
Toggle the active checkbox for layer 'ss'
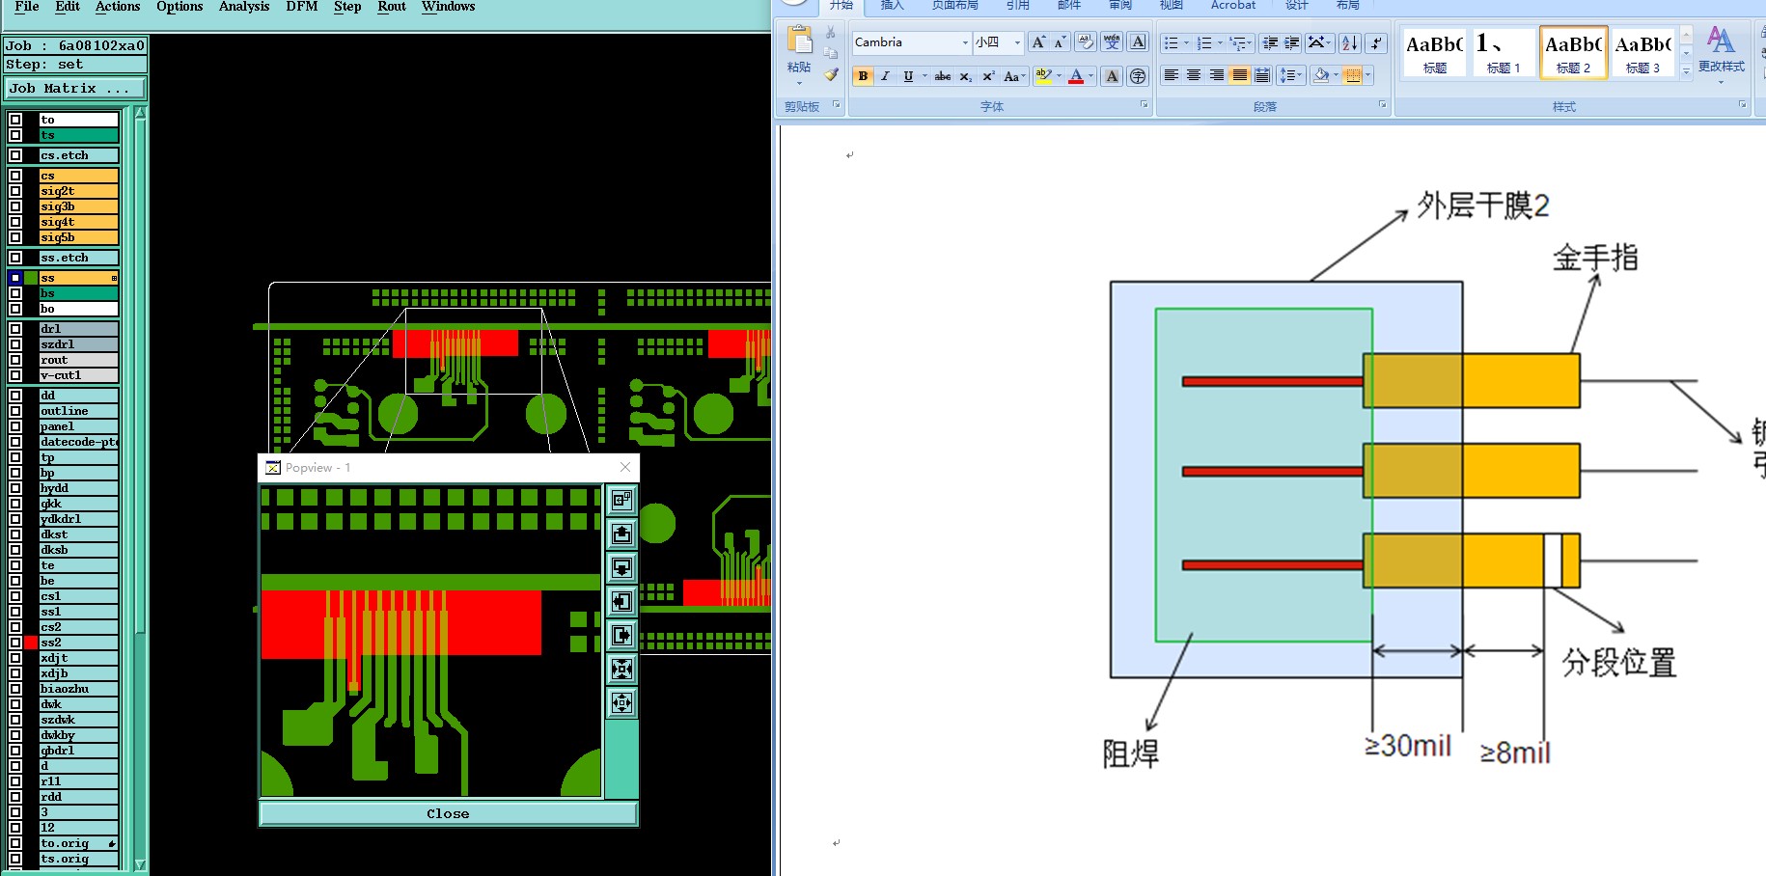pyautogui.click(x=15, y=278)
